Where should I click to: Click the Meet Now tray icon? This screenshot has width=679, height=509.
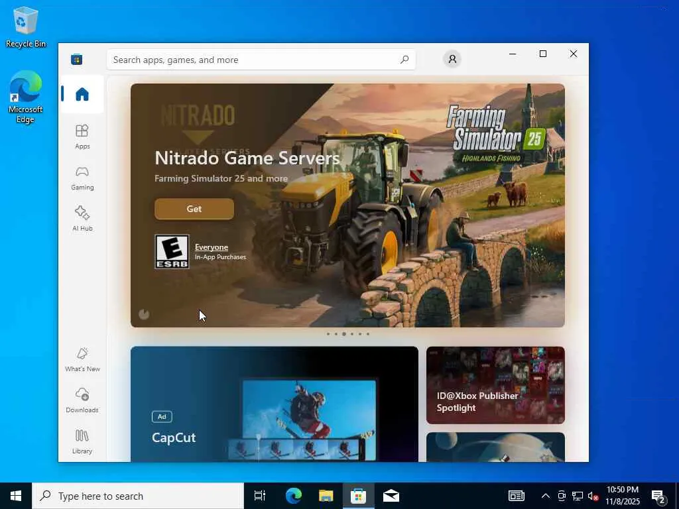pyautogui.click(x=562, y=496)
